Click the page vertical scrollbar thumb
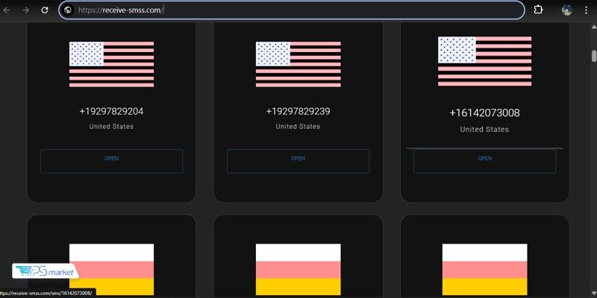Screen dimensions: 597x298 coord(594,57)
